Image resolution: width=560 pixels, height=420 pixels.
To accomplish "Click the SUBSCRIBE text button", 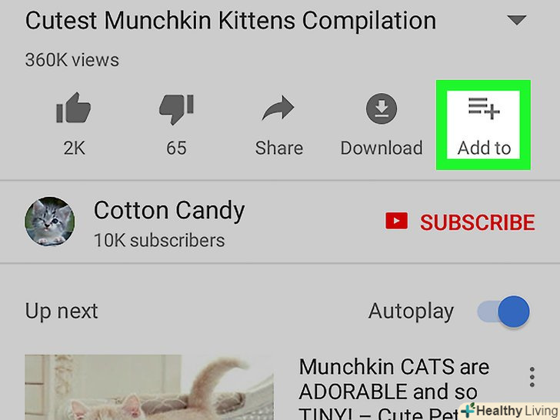I will 478,222.
